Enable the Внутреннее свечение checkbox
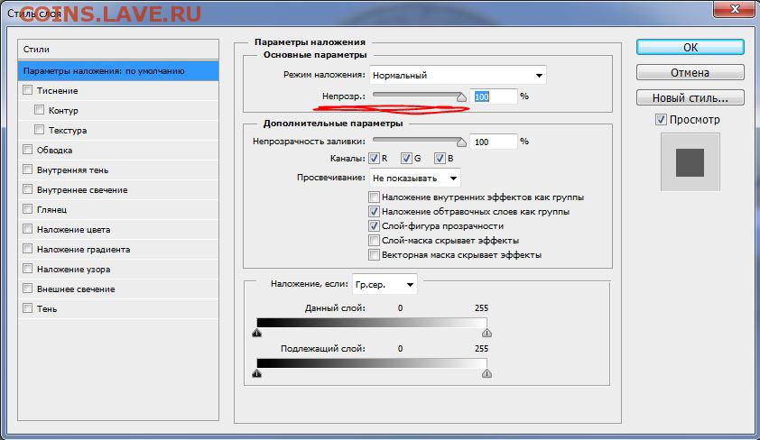 tap(28, 189)
